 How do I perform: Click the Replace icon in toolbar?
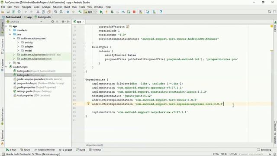(x=61, y=12)
